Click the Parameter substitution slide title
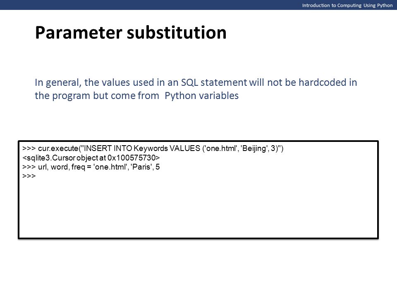Viewport: 397px width, 297px height. coord(131,33)
